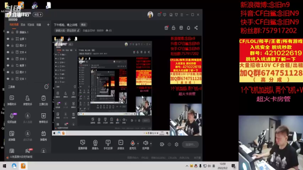Open message inbox icon in title bar
This screenshot has width=303, height=170.
pyautogui.click(x=159, y=15)
